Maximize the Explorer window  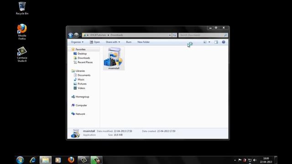pos(216,28)
